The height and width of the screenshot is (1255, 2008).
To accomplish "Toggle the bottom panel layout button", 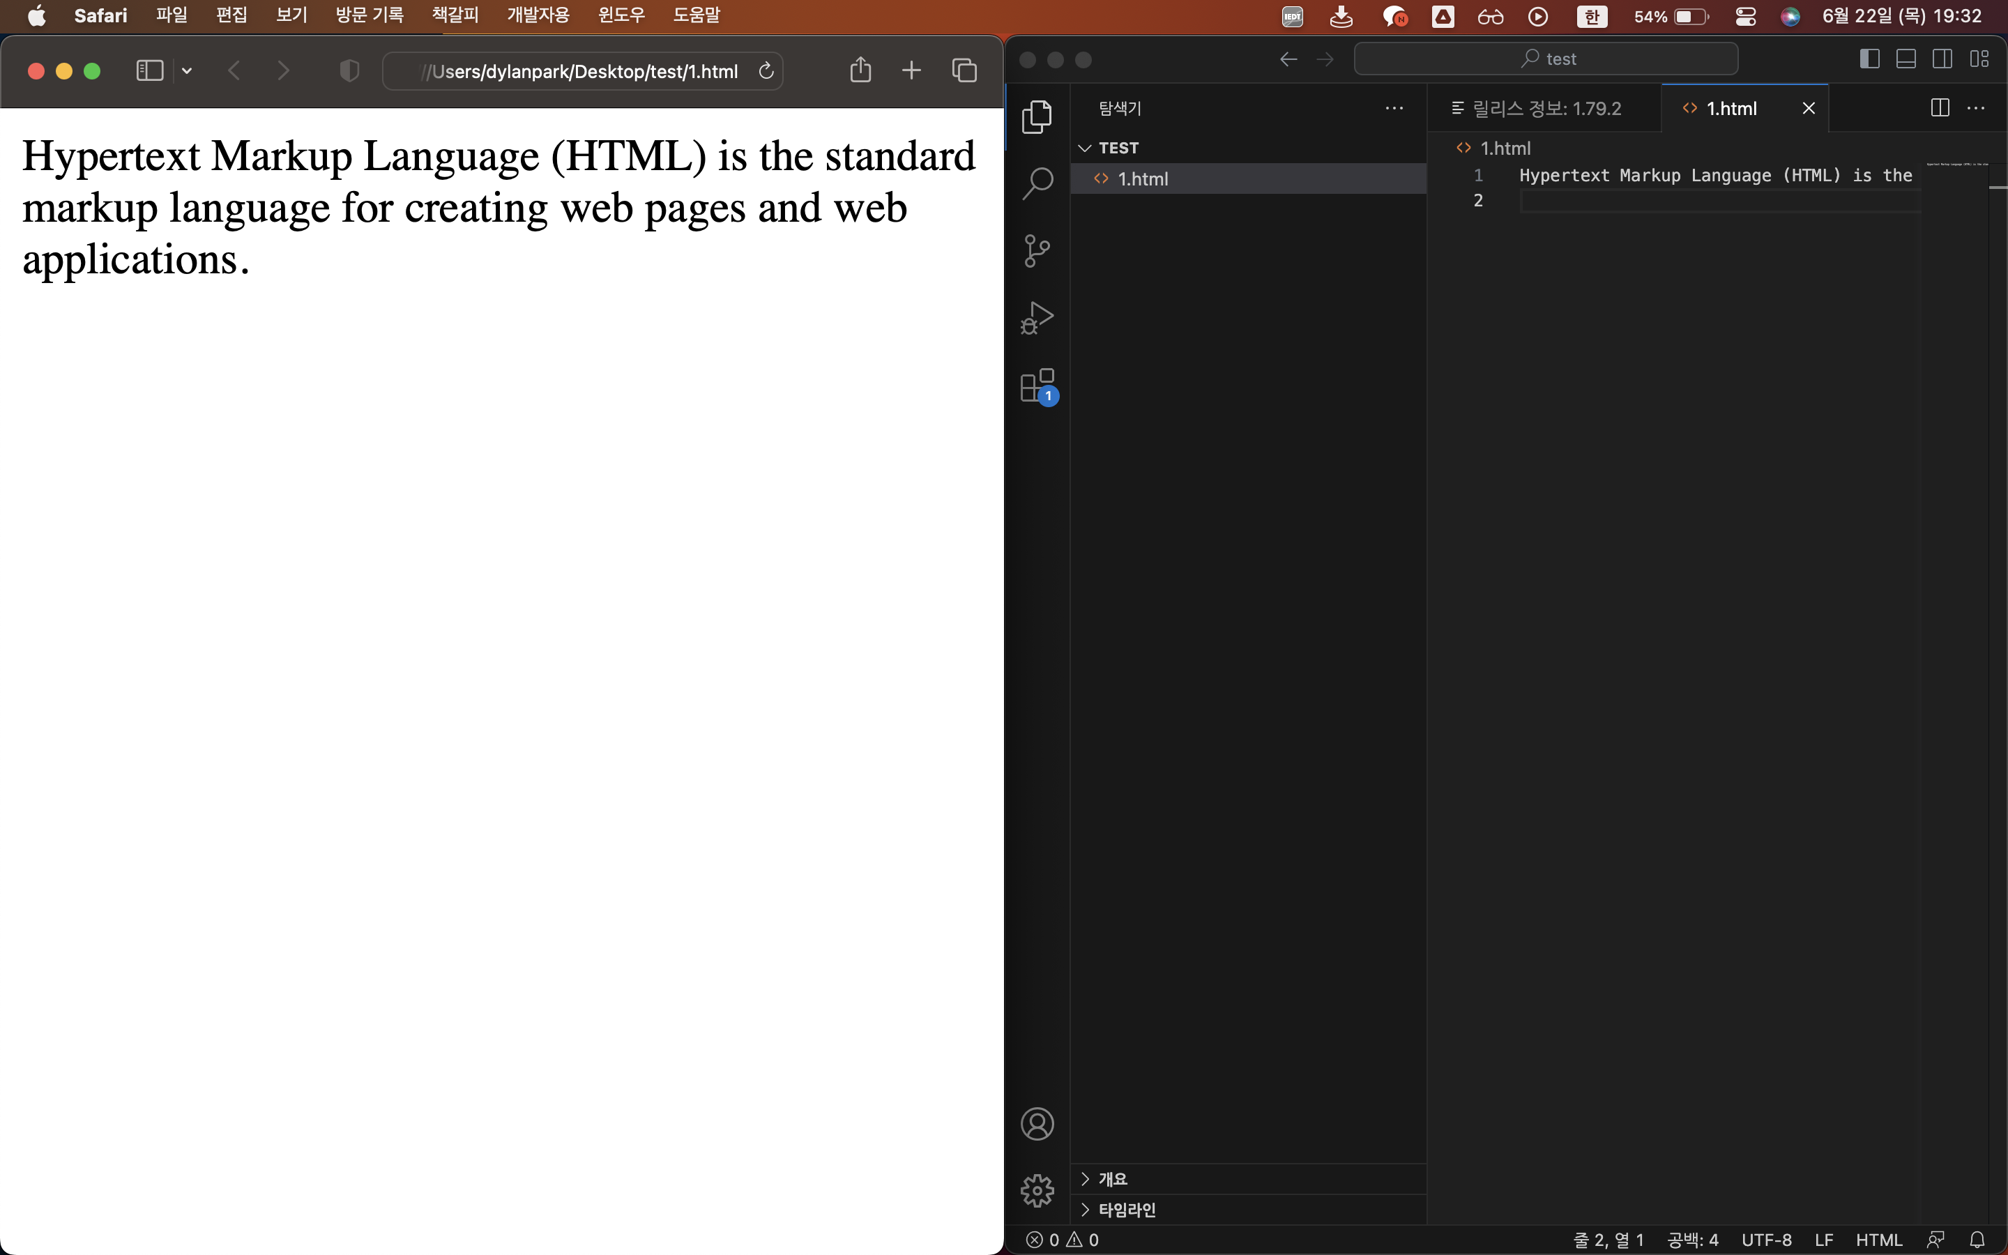I will click(x=1906, y=59).
